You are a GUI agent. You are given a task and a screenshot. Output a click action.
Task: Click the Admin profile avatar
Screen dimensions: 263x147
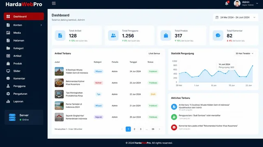(x=237, y=3)
